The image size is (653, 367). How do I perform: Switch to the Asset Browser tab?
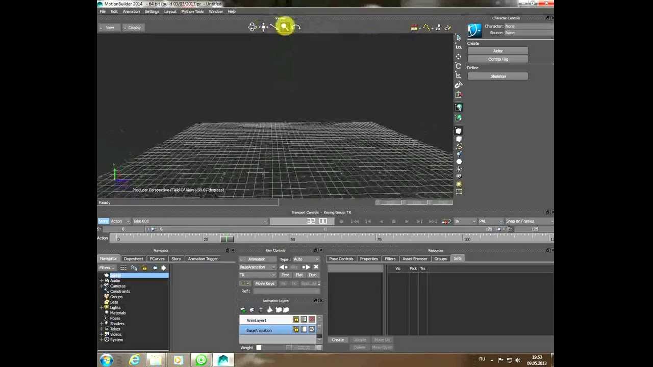click(x=415, y=259)
